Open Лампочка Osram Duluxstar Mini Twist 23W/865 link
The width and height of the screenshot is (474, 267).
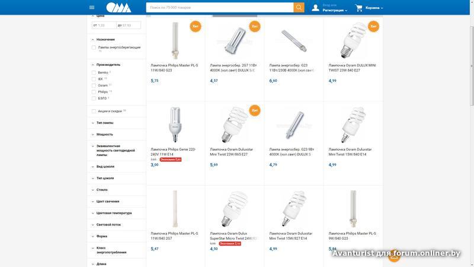pos(232,152)
